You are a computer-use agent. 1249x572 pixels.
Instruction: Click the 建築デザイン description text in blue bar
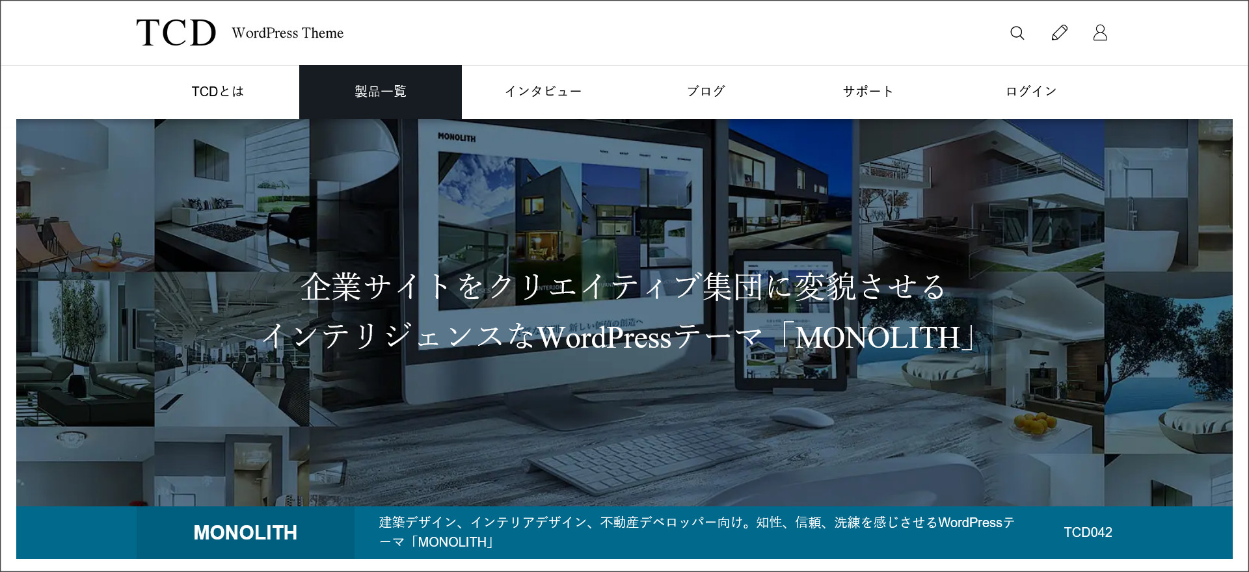(697, 532)
